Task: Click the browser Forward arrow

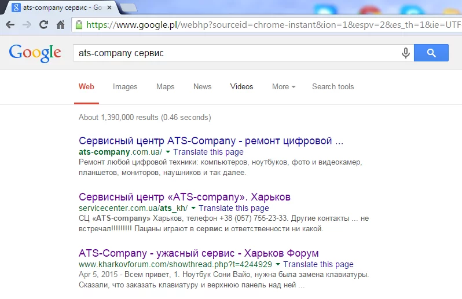Action: coord(27,24)
